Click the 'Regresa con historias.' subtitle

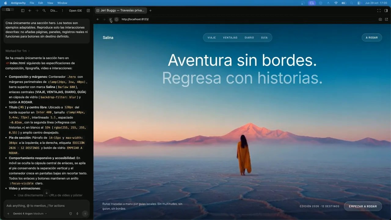coord(242,78)
